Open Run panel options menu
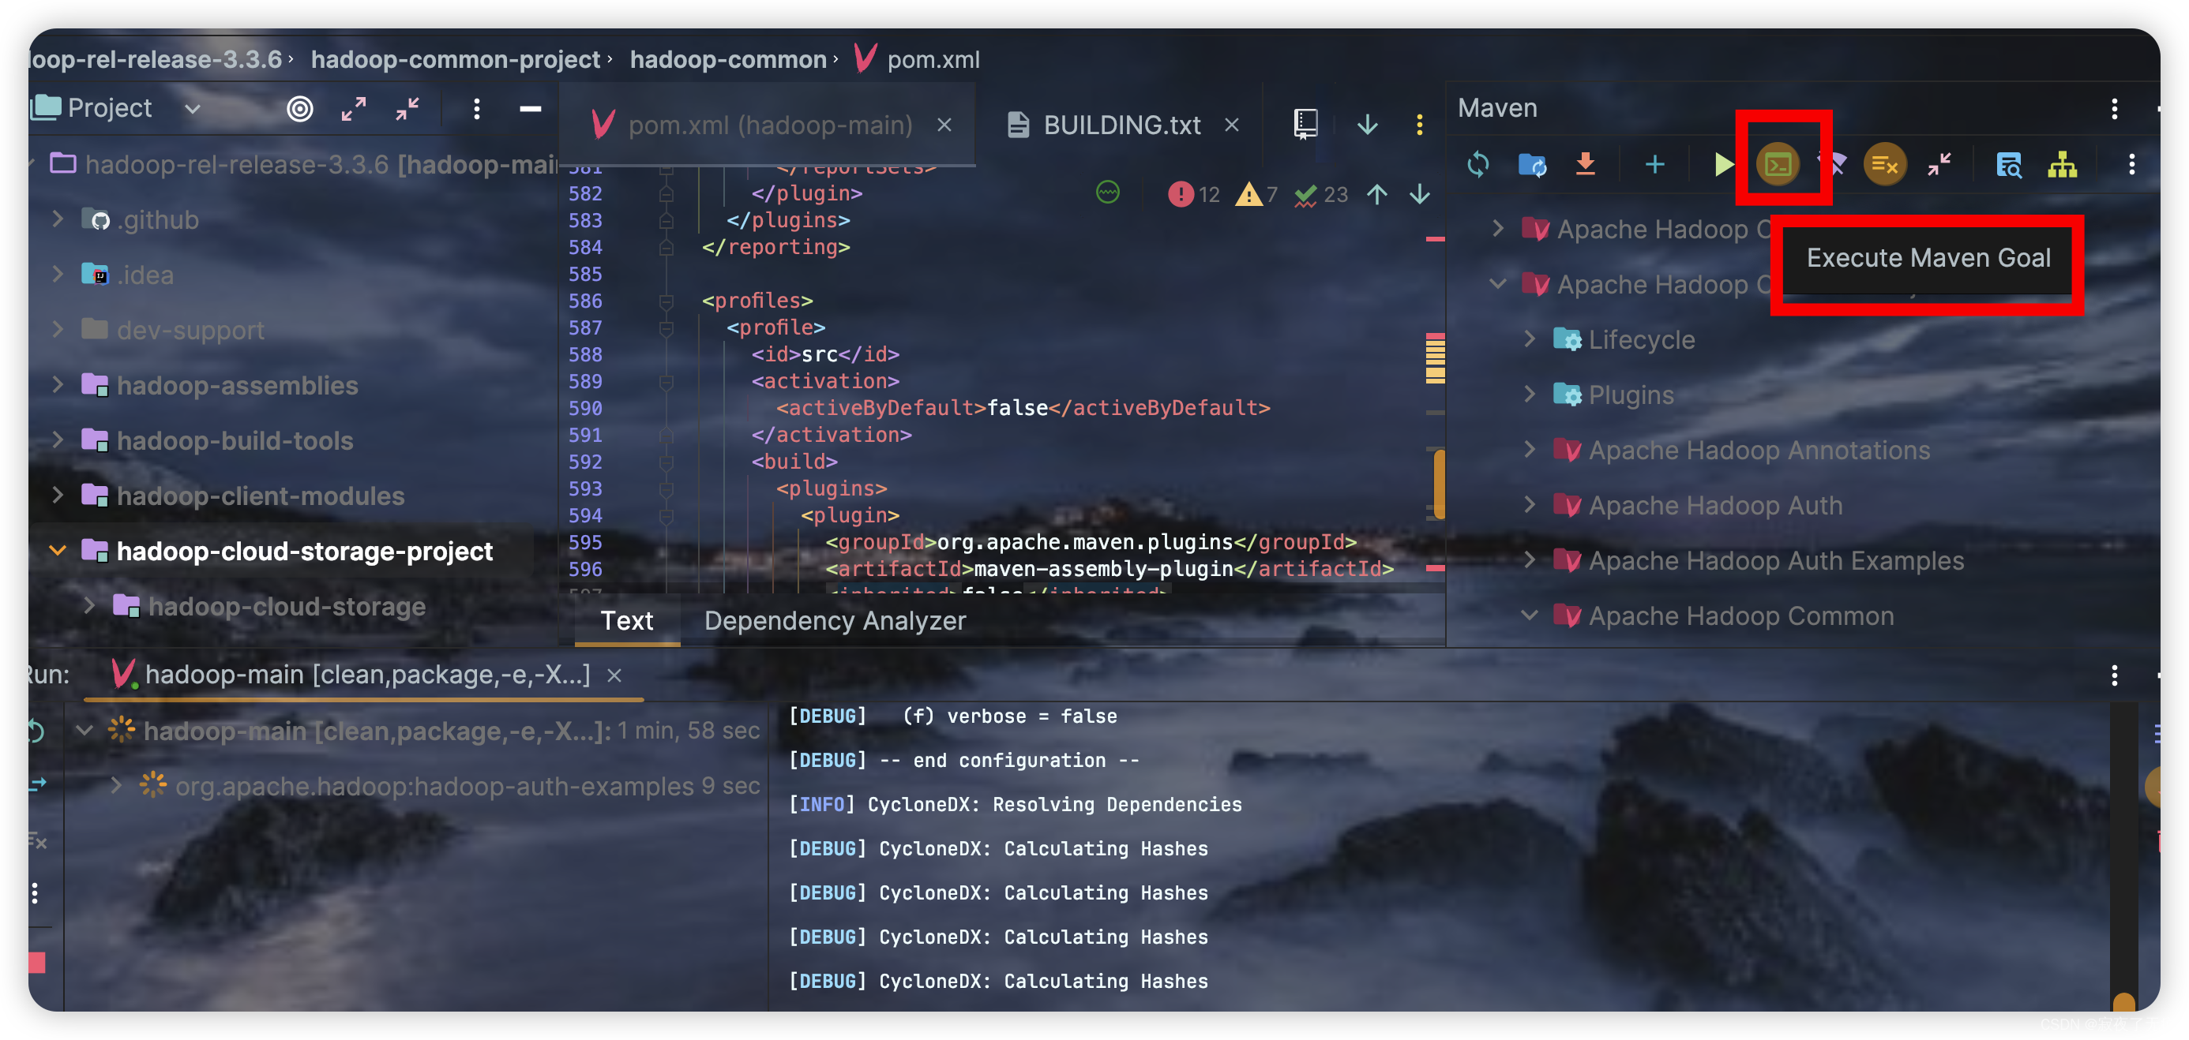 pyautogui.click(x=2114, y=675)
